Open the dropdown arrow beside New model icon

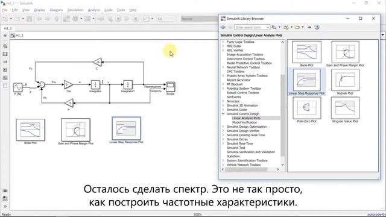pos(11,19)
